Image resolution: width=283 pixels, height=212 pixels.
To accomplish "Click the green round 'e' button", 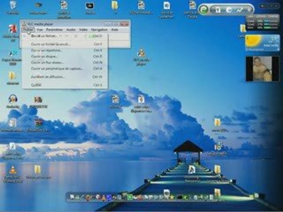I will 204,9.
